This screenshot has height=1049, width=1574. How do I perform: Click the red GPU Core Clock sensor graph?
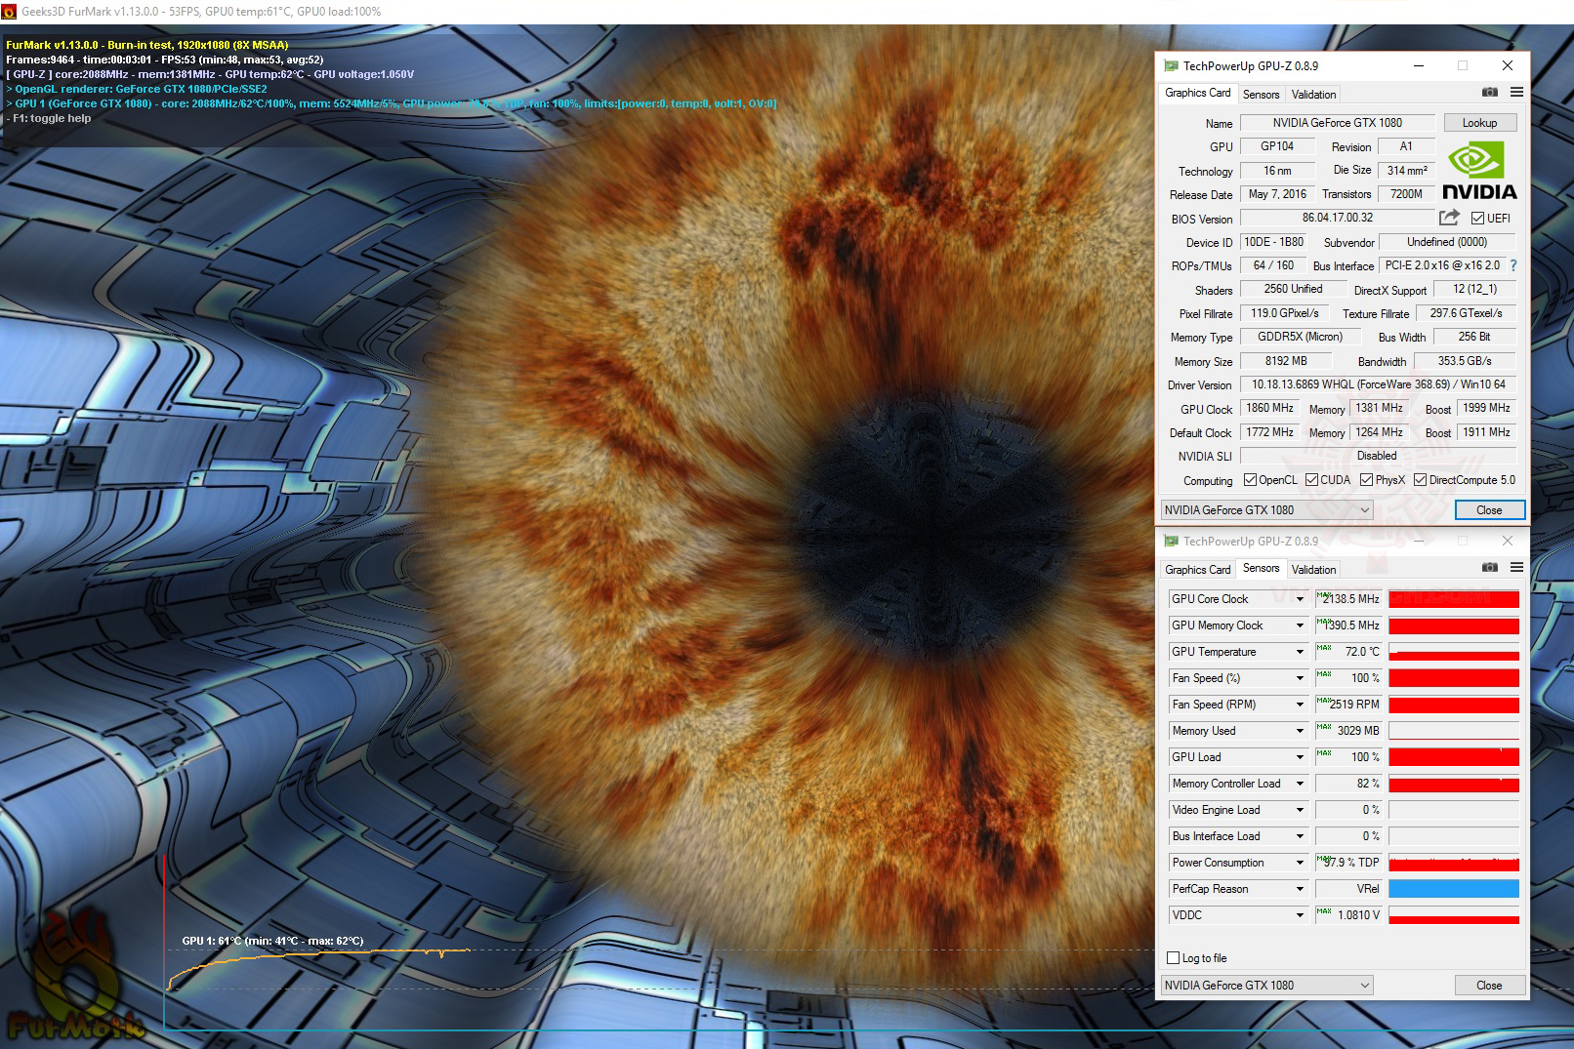pos(1454,599)
